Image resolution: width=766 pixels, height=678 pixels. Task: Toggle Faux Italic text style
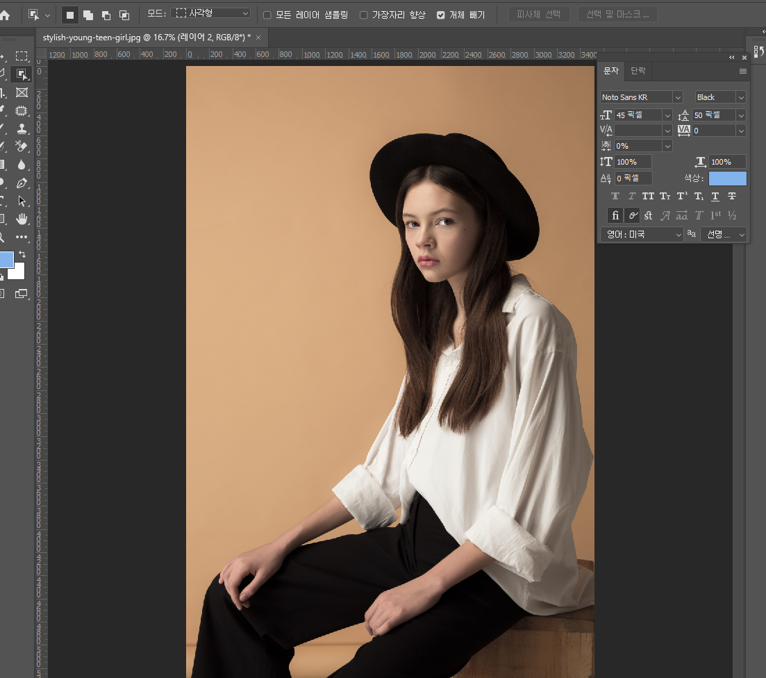click(x=632, y=196)
